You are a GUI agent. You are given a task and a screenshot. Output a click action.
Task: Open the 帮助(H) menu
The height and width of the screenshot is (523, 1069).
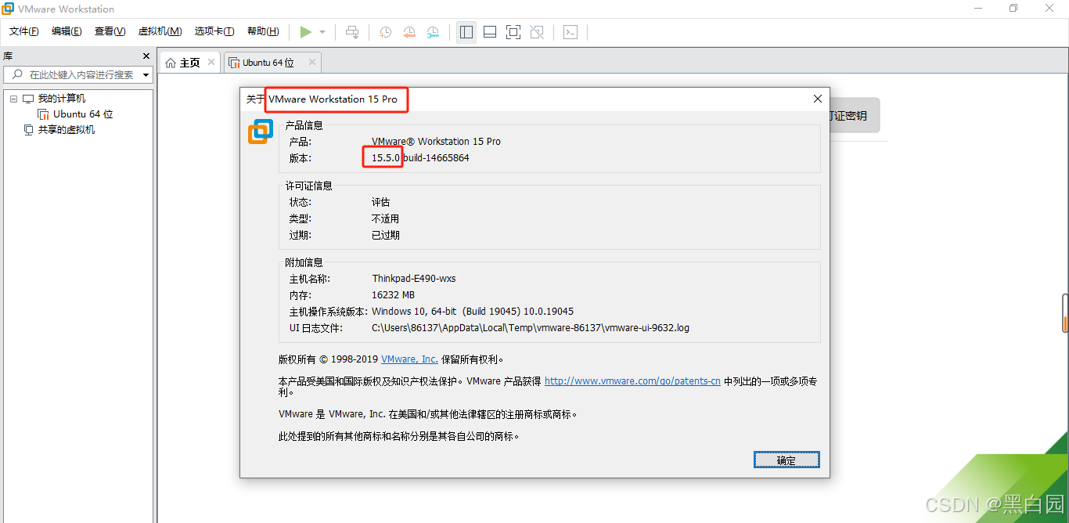(x=263, y=31)
